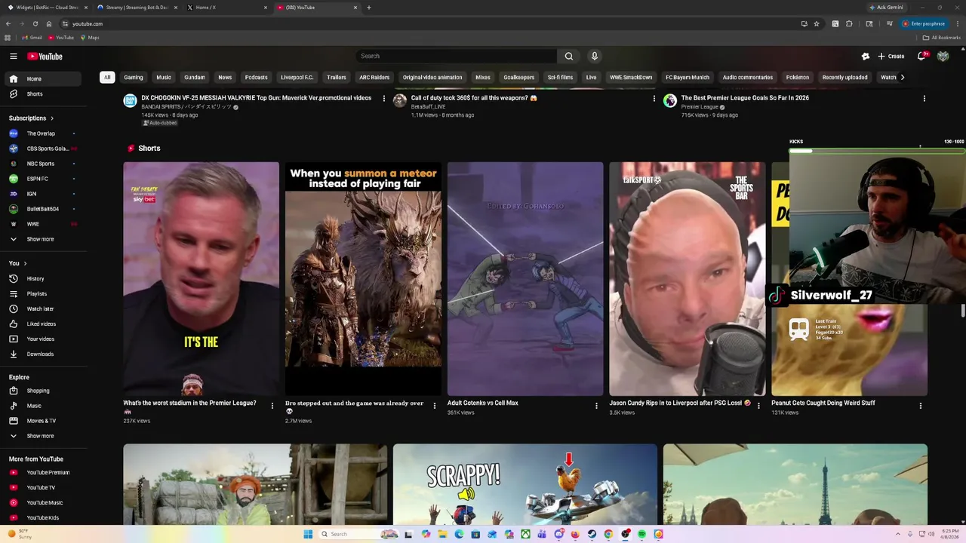Select the Gaming chip
Screen dimensions: 966x543
pos(134,77)
